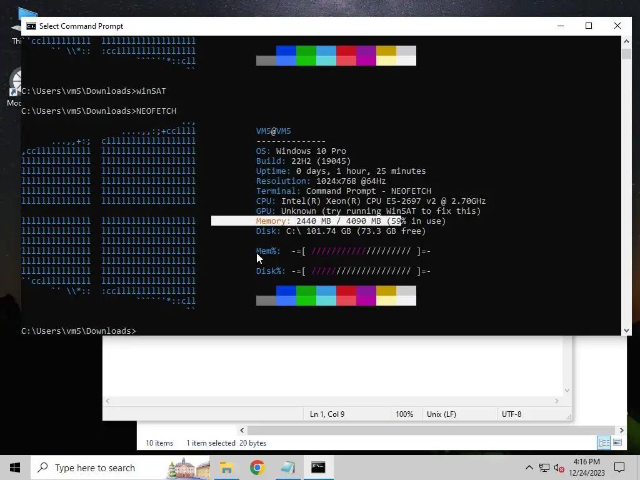Image resolution: width=640 pixels, height=480 pixels.
Task: Open the network status tray icon
Action: tap(544, 467)
